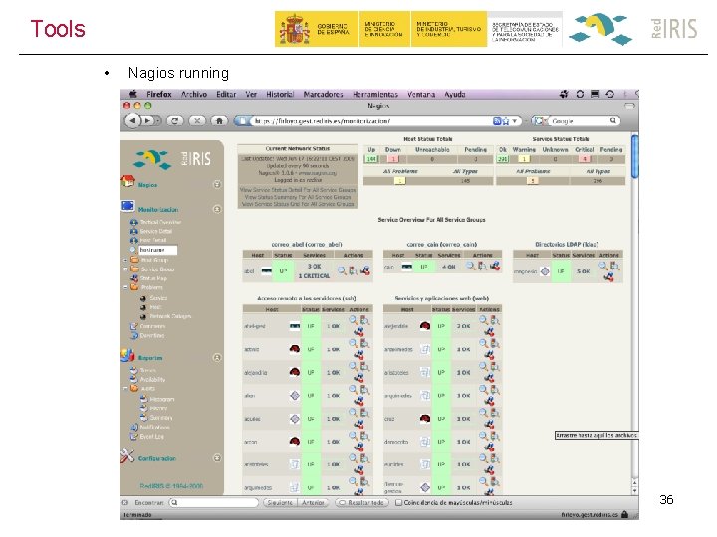Click the red Critical services count cell
Screen dimensions: 717x537
click(x=584, y=159)
